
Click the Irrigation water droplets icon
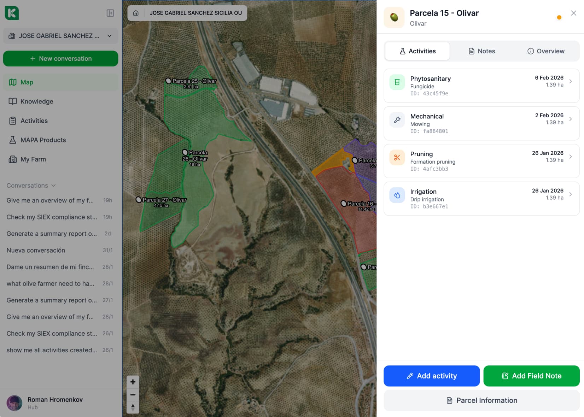(397, 195)
